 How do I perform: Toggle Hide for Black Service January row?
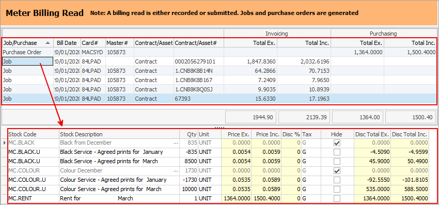point(337,152)
